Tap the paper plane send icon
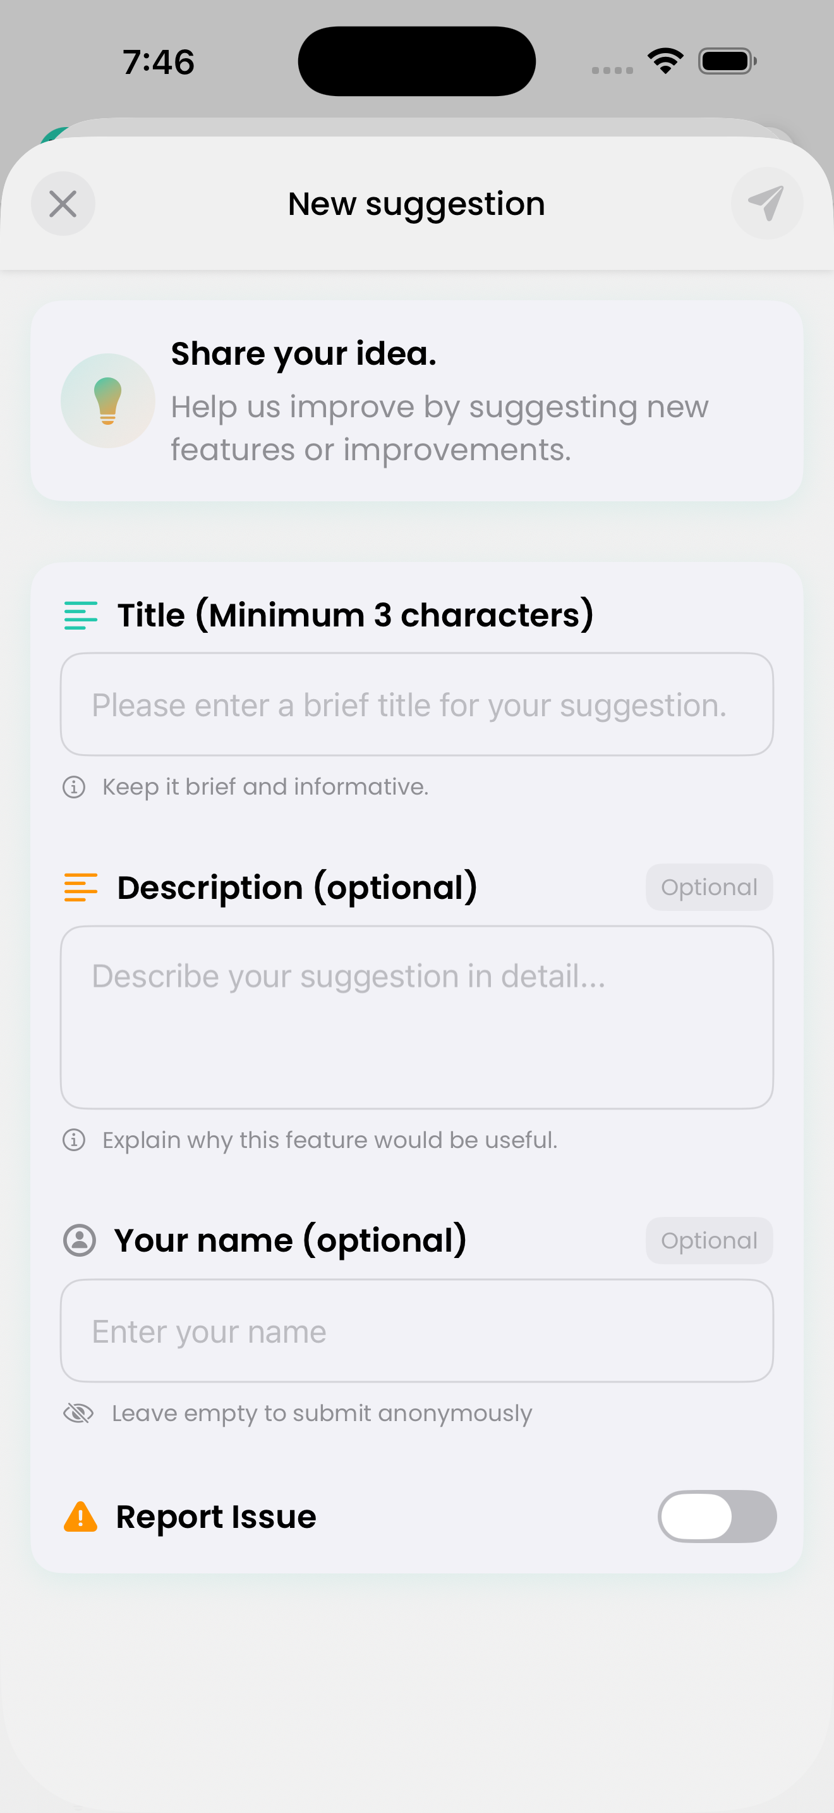 pos(766,204)
